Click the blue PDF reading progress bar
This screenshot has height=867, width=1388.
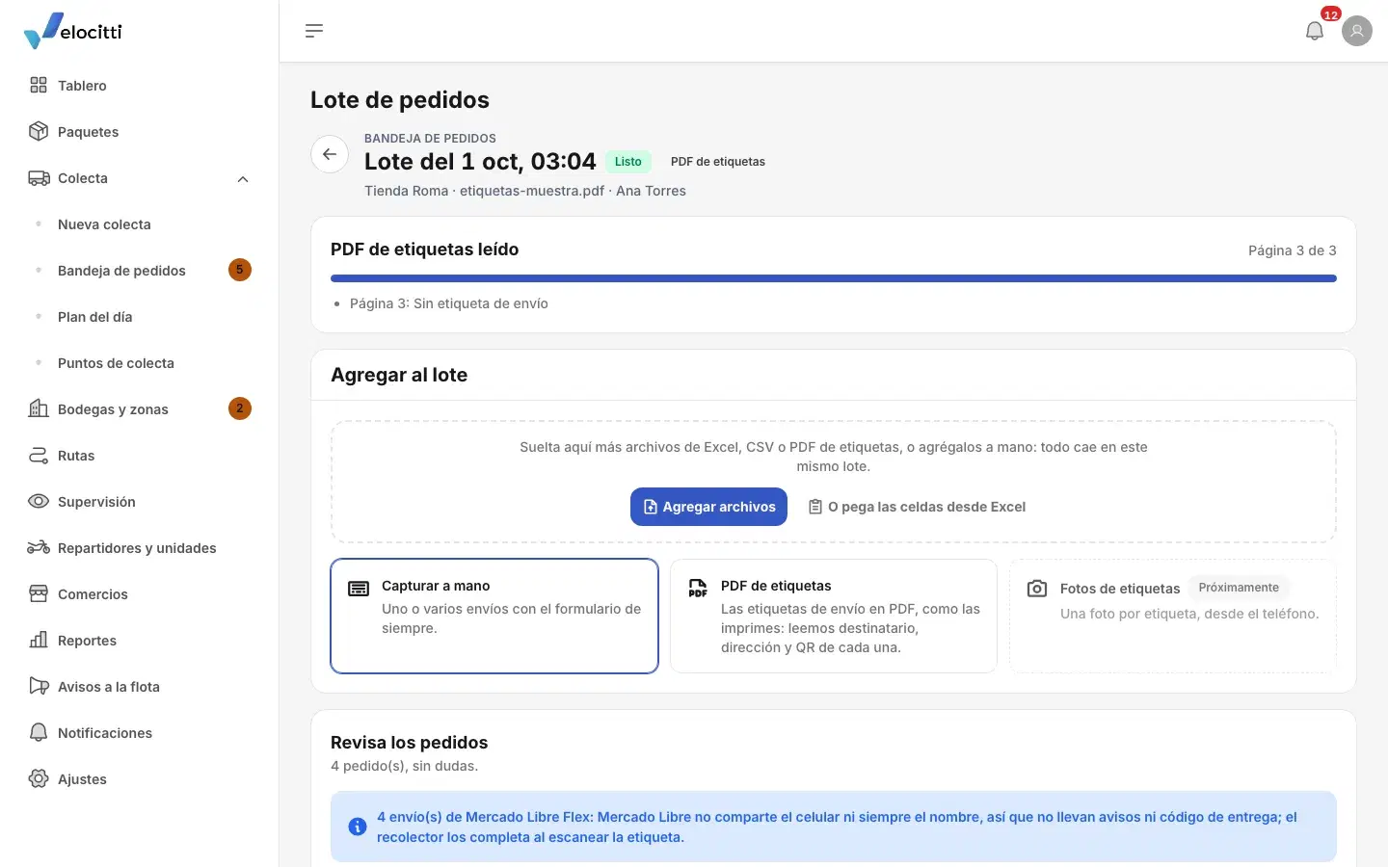[x=834, y=278]
